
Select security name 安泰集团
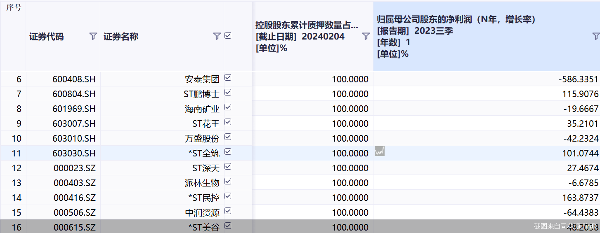[x=202, y=79]
